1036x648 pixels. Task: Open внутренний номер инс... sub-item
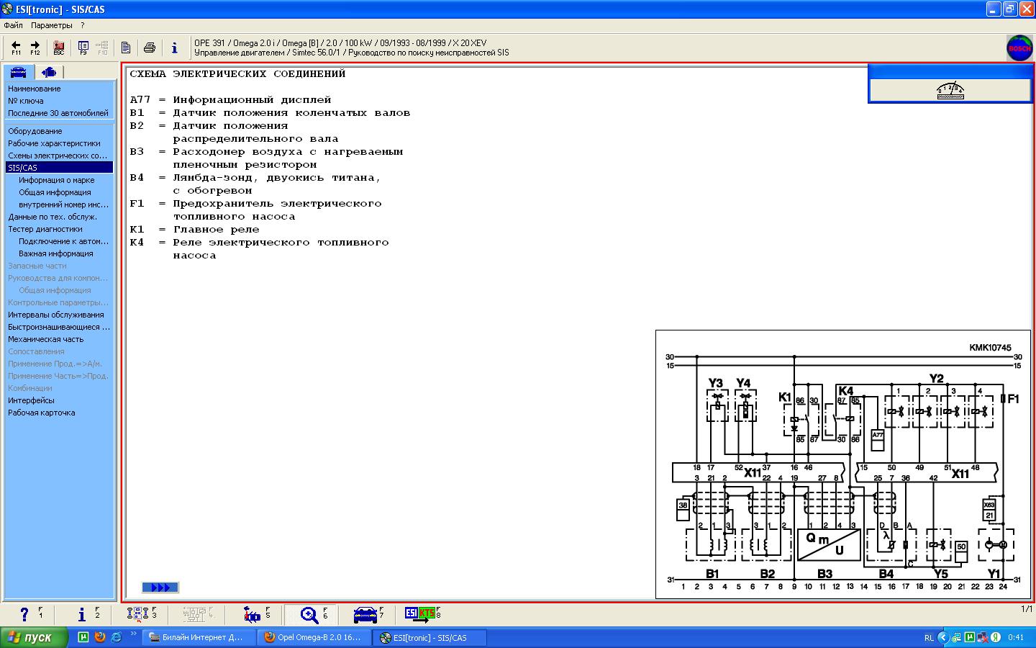(64, 204)
